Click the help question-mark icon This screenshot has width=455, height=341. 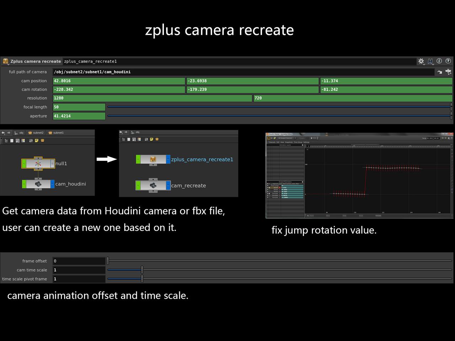pyautogui.click(x=449, y=61)
